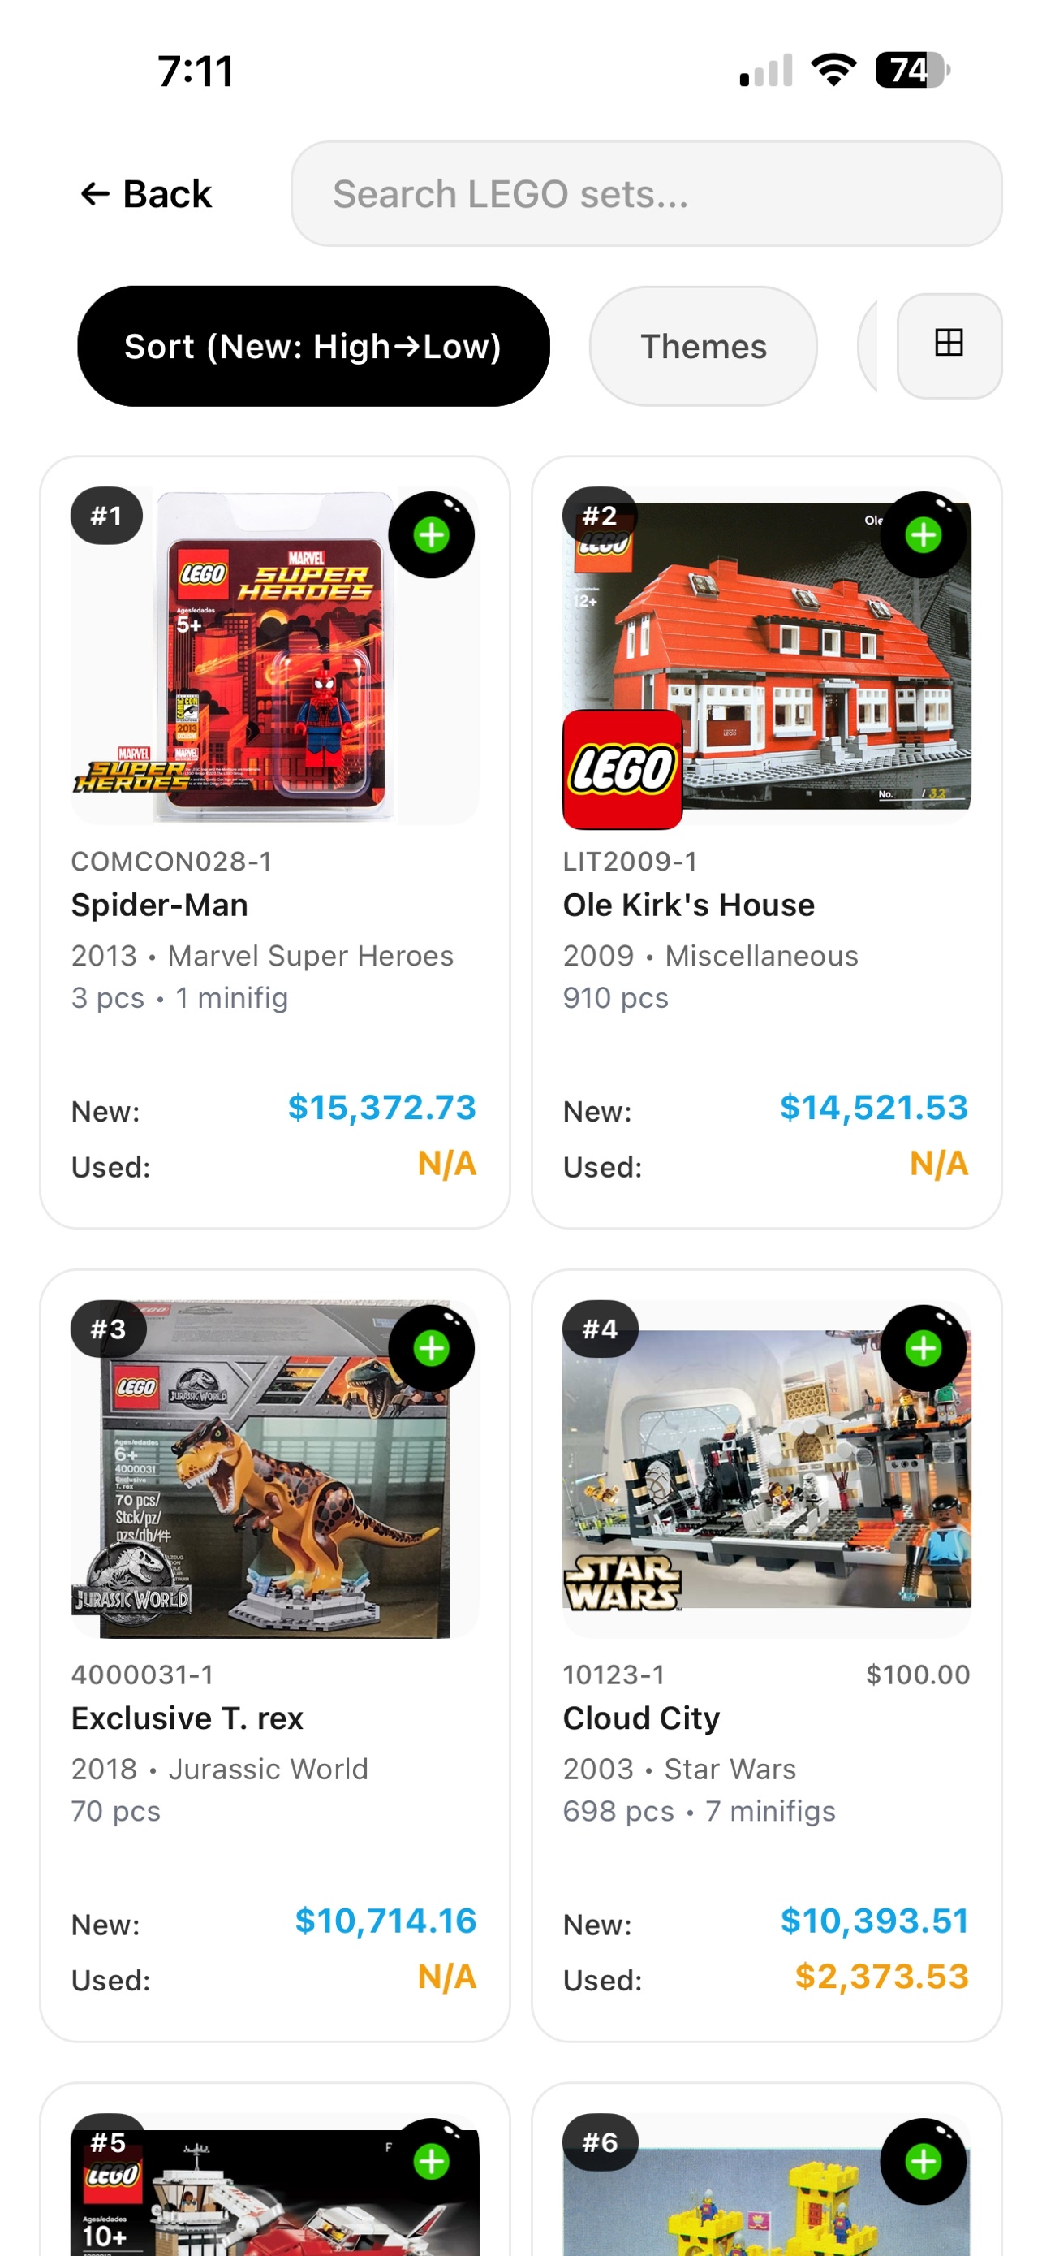
Task: Open the Cloud City Star Wars image
Action: 766,1469
